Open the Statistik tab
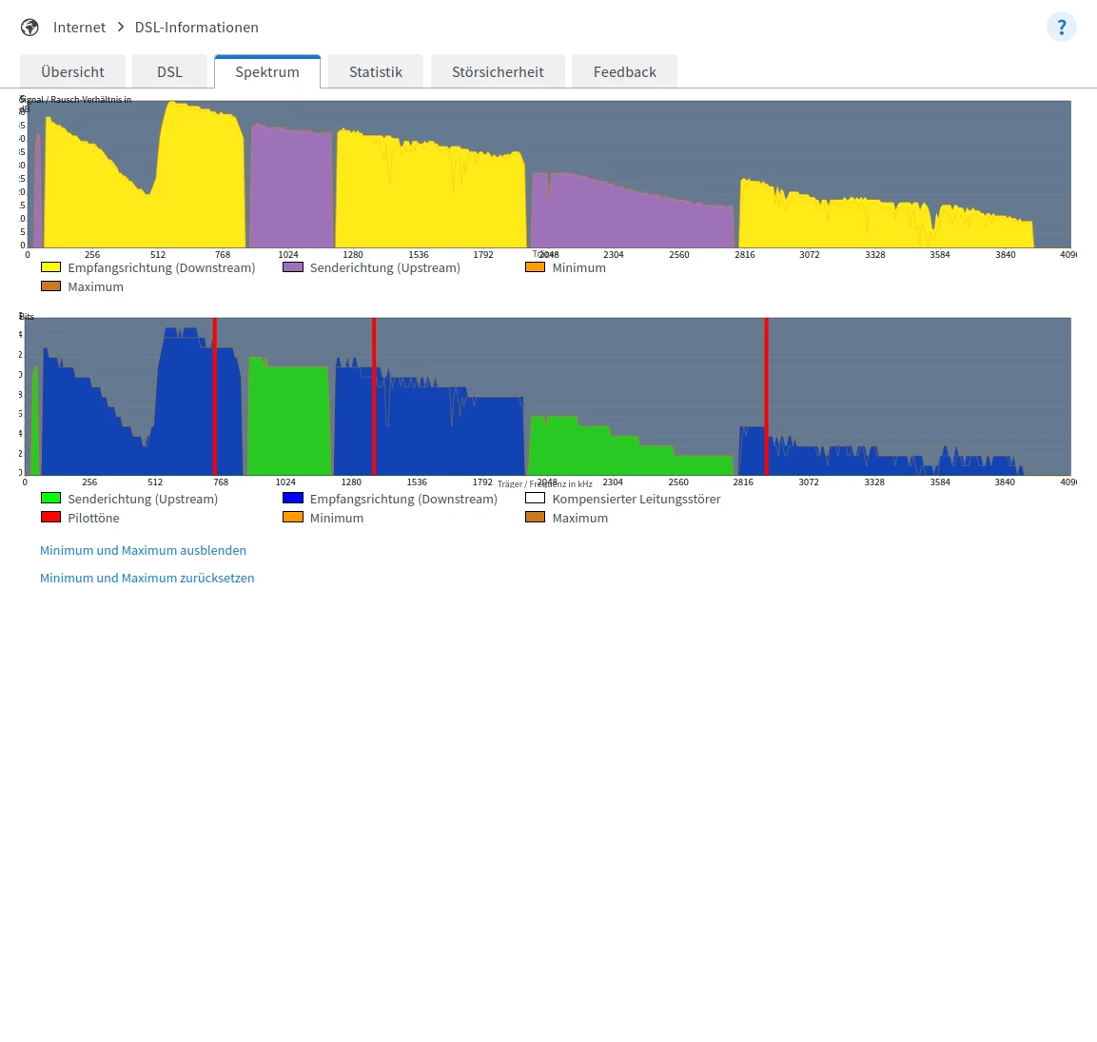1097x1042 pixels. pyautogui.click(x=376, y=71)
